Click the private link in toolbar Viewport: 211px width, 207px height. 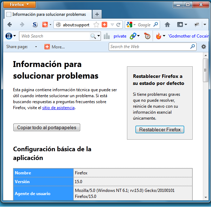(120, 36)
